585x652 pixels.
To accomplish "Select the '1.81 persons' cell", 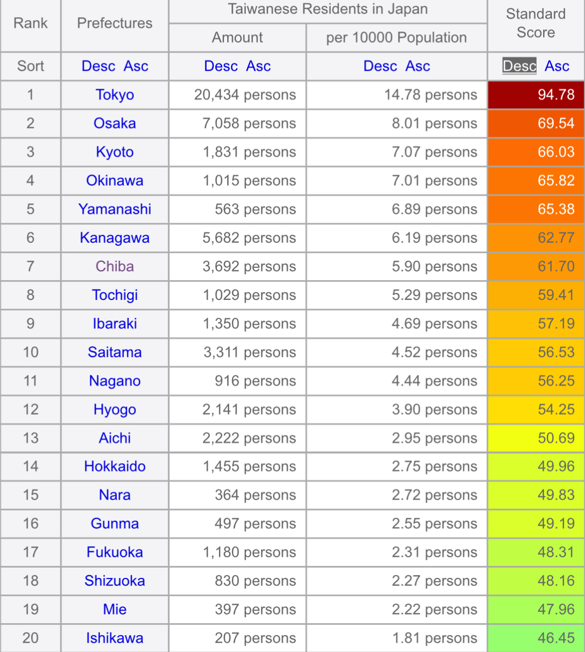I will [x=397, y=638].
